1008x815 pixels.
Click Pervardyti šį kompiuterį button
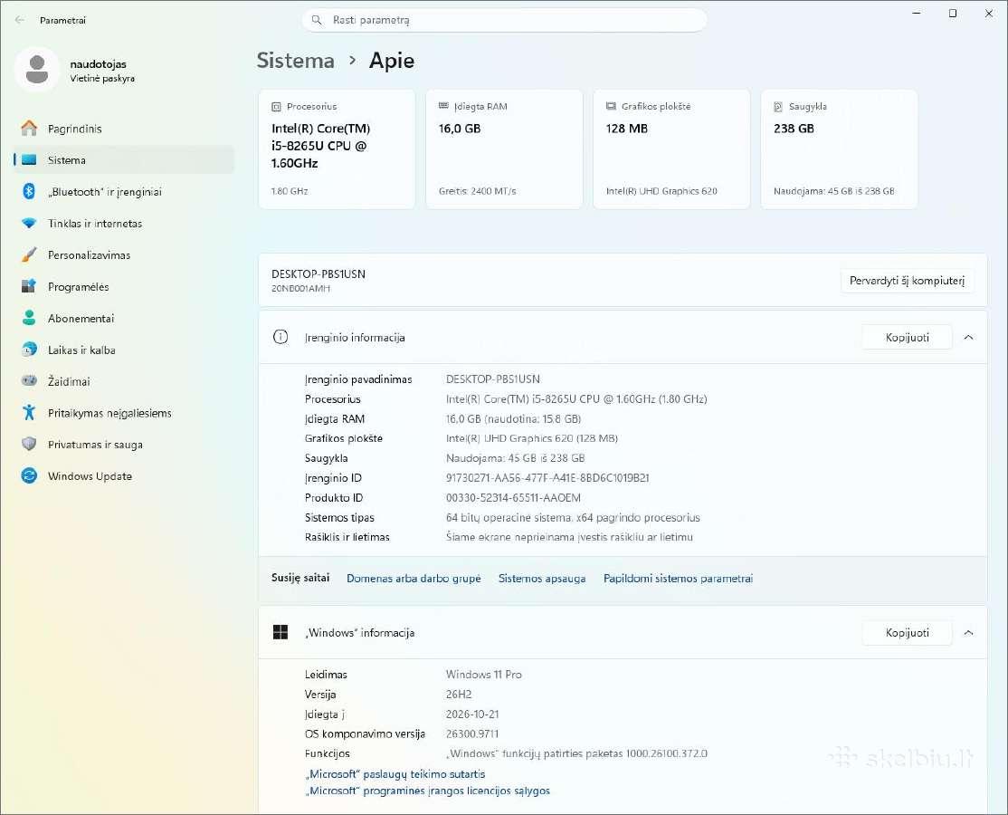pos(907,281)
